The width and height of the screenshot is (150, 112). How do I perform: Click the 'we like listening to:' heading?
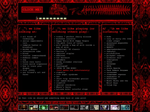(115, 30)
